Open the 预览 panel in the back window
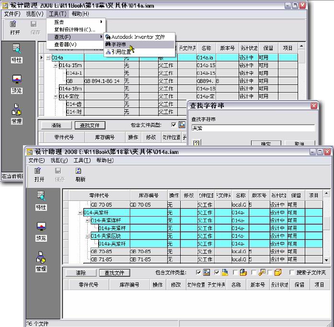 (17, 79)
